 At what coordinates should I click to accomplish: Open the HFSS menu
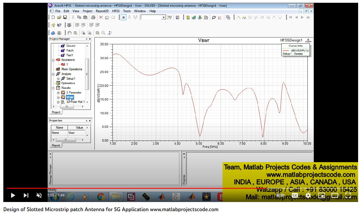pyautogui.click(x=116, y=11)
